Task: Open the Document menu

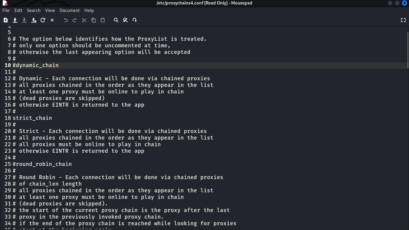Action: (69, 10)
